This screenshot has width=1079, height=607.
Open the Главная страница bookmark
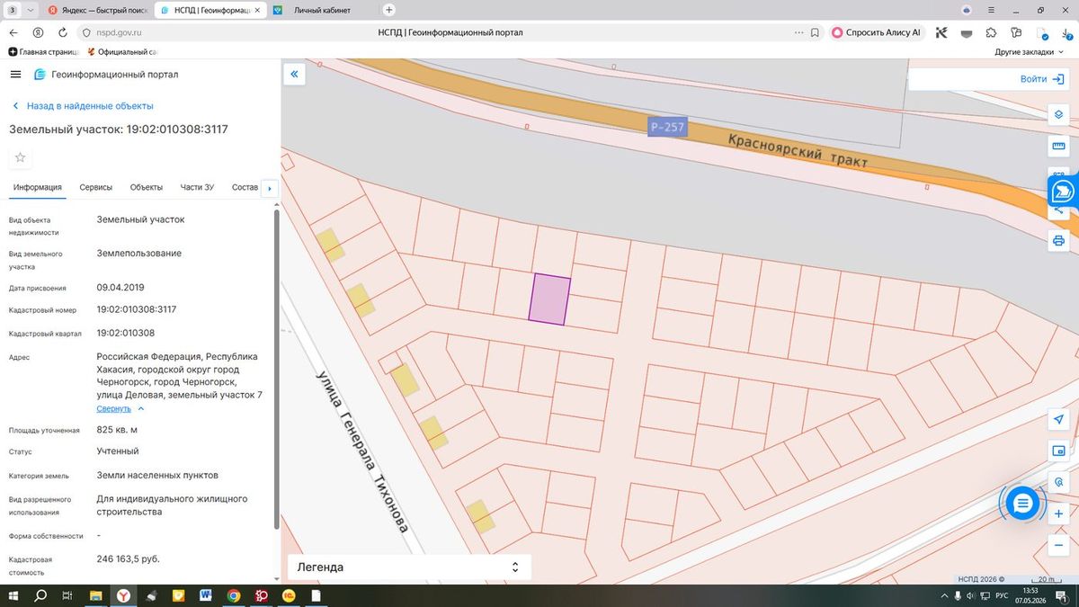tap(44, 52)
